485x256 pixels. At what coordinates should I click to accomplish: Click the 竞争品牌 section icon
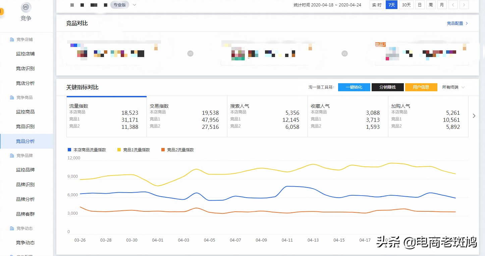pos(12,156)
